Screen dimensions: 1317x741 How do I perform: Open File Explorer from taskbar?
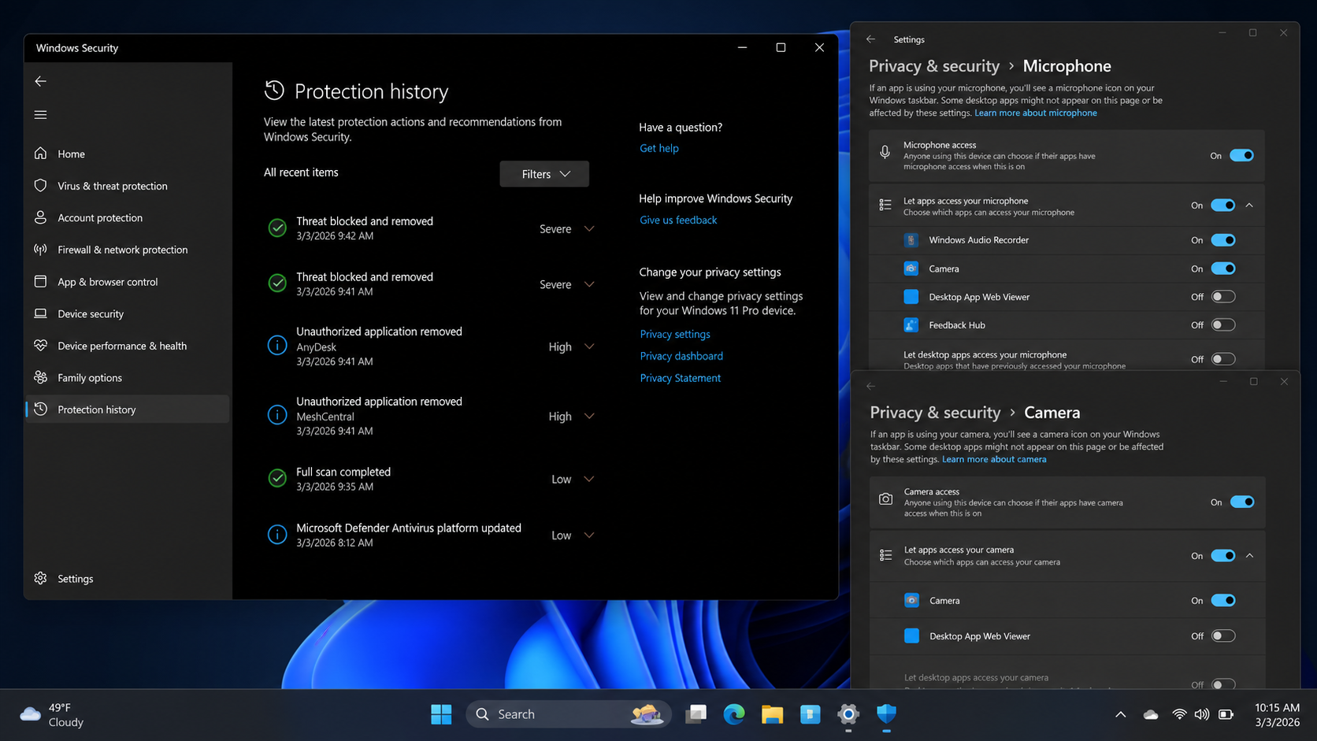(772, 714)
